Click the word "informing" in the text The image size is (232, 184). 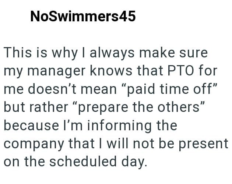pos(123,125)
